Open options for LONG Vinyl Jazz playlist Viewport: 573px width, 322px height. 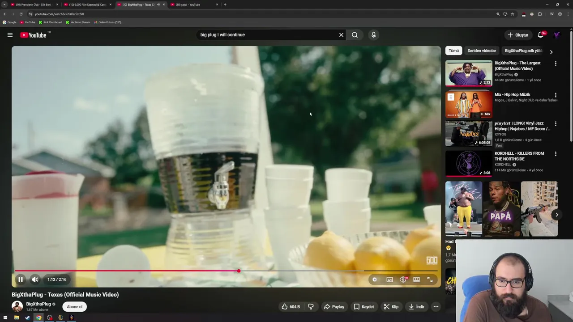point(556,123)
